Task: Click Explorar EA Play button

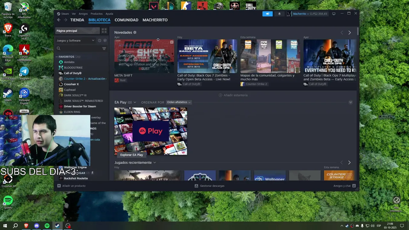Action: tap(132, 155)
